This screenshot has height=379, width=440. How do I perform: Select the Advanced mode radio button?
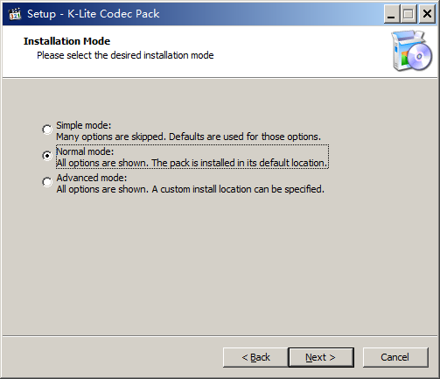click(x=47, y=182)
